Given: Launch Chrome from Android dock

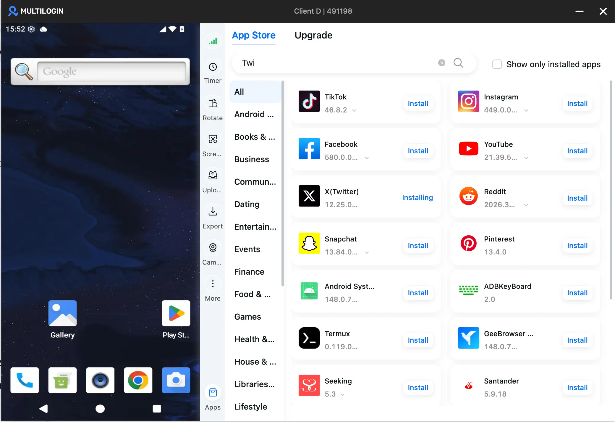Looking at the screenshot, I should [138, 380].
